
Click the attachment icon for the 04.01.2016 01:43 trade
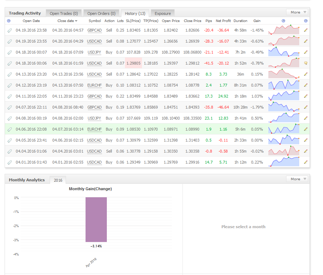click(10, 162)
